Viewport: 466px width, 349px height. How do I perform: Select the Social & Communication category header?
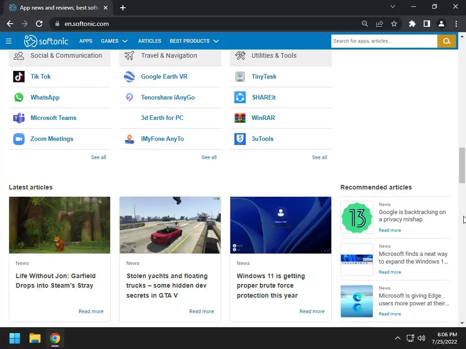pos(60,56)
